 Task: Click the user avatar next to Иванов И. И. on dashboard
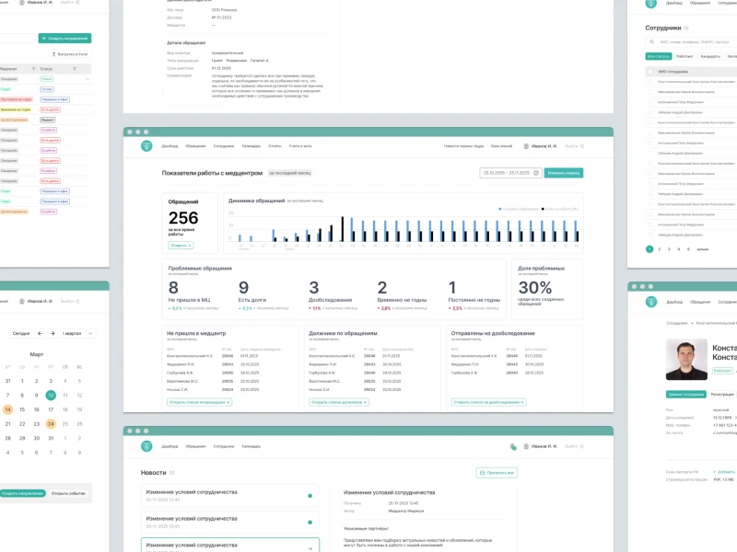(526, 146)
